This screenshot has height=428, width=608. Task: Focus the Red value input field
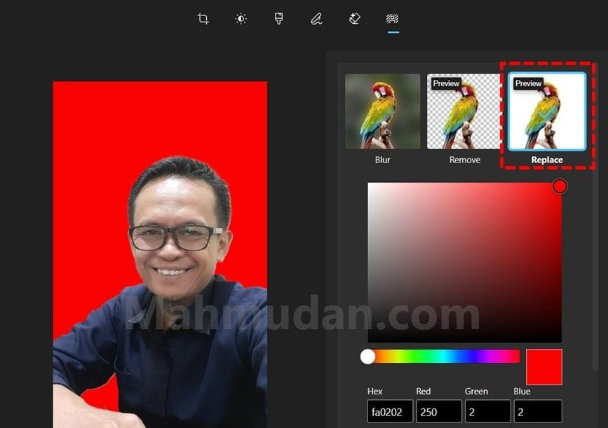(438, 411)
